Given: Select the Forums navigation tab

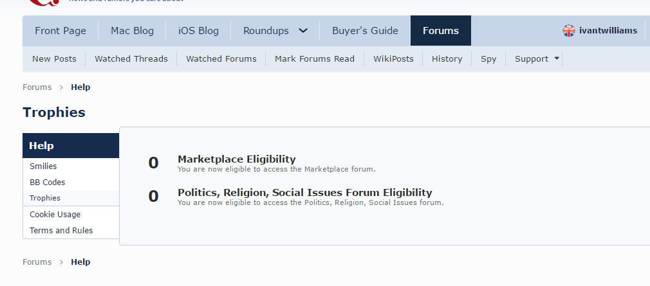Looking at the screenshot, I should pos(441,30).
